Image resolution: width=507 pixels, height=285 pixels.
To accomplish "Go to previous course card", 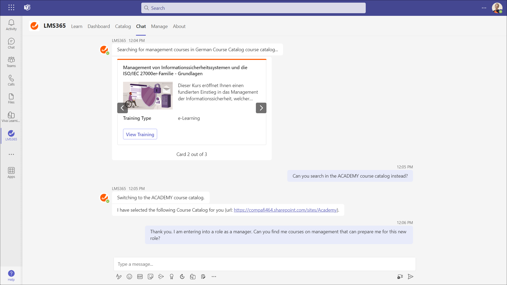I will [x=122, y=108].
